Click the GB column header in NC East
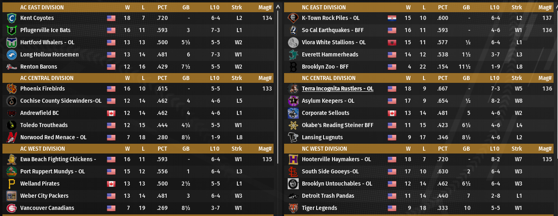558x216 pixels. (x=466, y=7)
